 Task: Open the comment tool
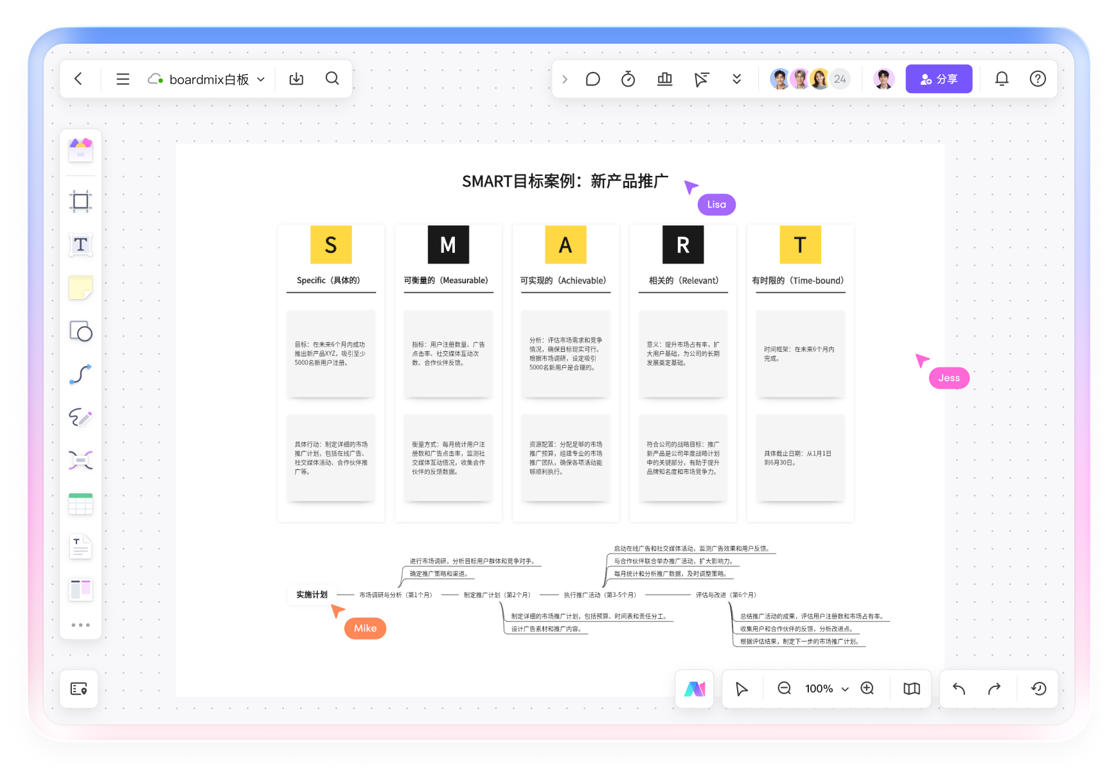coord(592,78)
